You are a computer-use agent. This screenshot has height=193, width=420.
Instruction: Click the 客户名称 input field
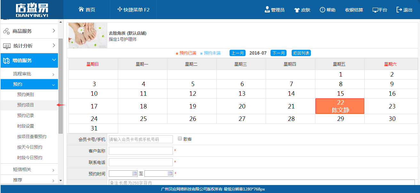point(141,151)
